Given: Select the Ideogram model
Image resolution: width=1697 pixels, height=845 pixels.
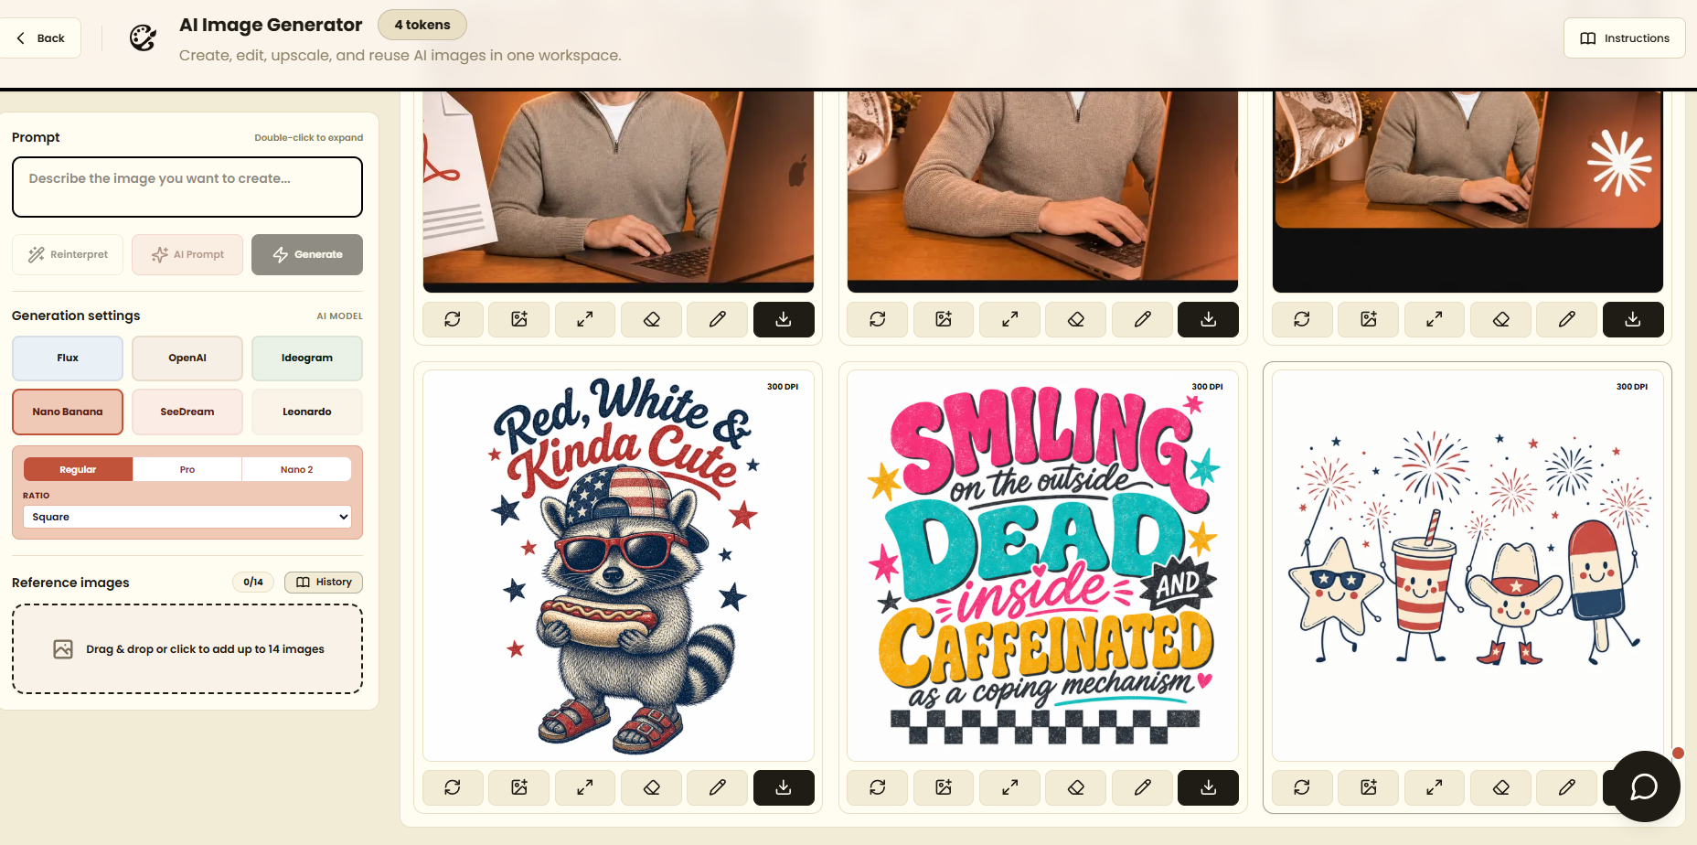Looking at the screenshot, I should [x=307, y=358].
